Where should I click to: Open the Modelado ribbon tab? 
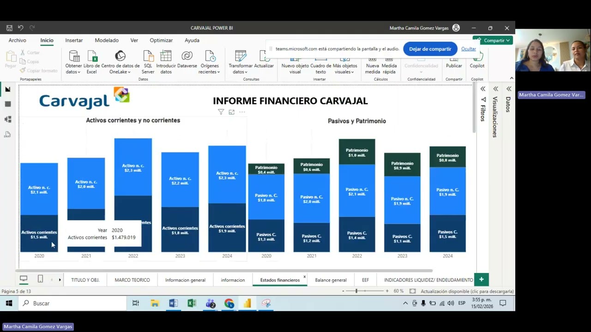pyautogui.click(x=107, y=41)
